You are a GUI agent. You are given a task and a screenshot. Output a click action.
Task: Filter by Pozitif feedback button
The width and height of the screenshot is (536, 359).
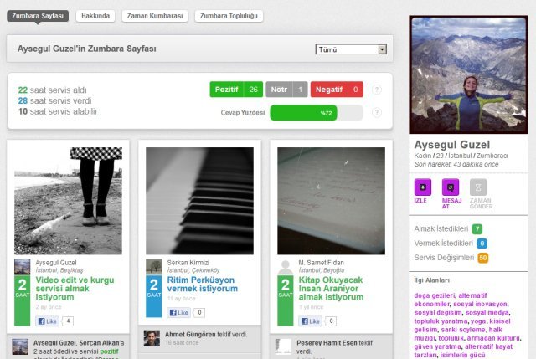[236, 90]
